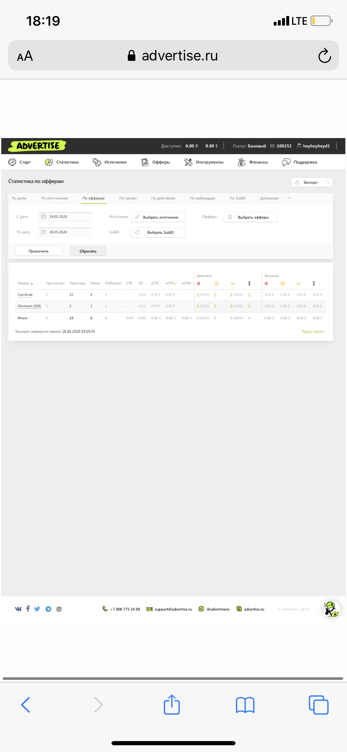This screenshot has height=752, width=347.
Task: Open the user account three-dot menu
Action: 337,146
